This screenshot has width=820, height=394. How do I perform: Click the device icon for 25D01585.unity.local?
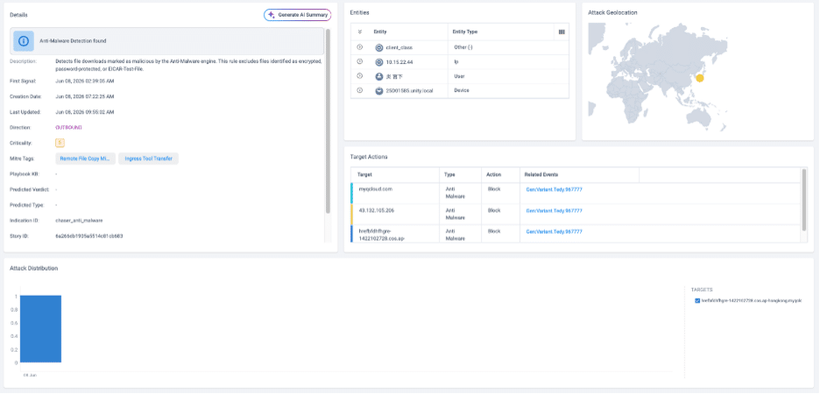(379, 91)
